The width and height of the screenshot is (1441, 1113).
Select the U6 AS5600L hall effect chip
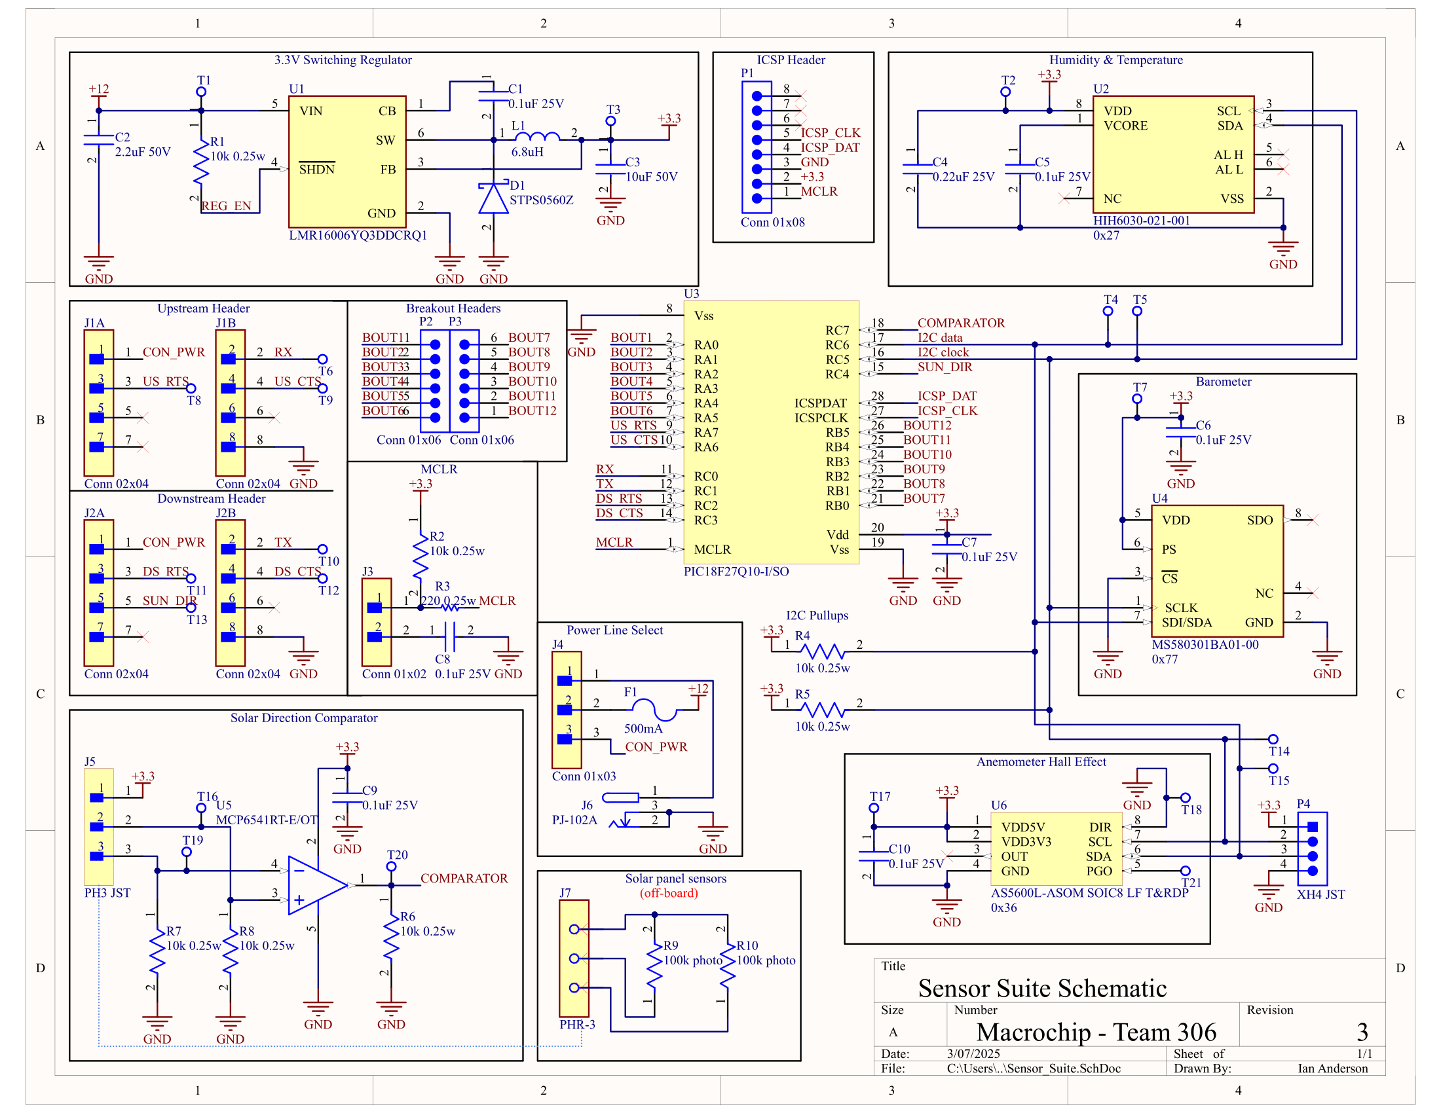(1056, 848)
